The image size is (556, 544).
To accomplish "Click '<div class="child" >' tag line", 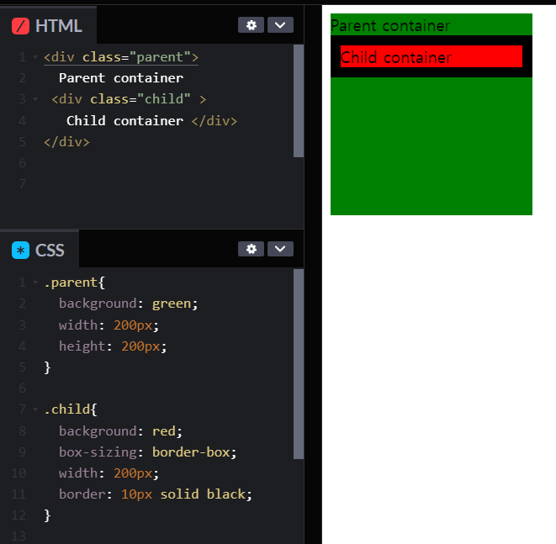I will click(x=129, y=99).
